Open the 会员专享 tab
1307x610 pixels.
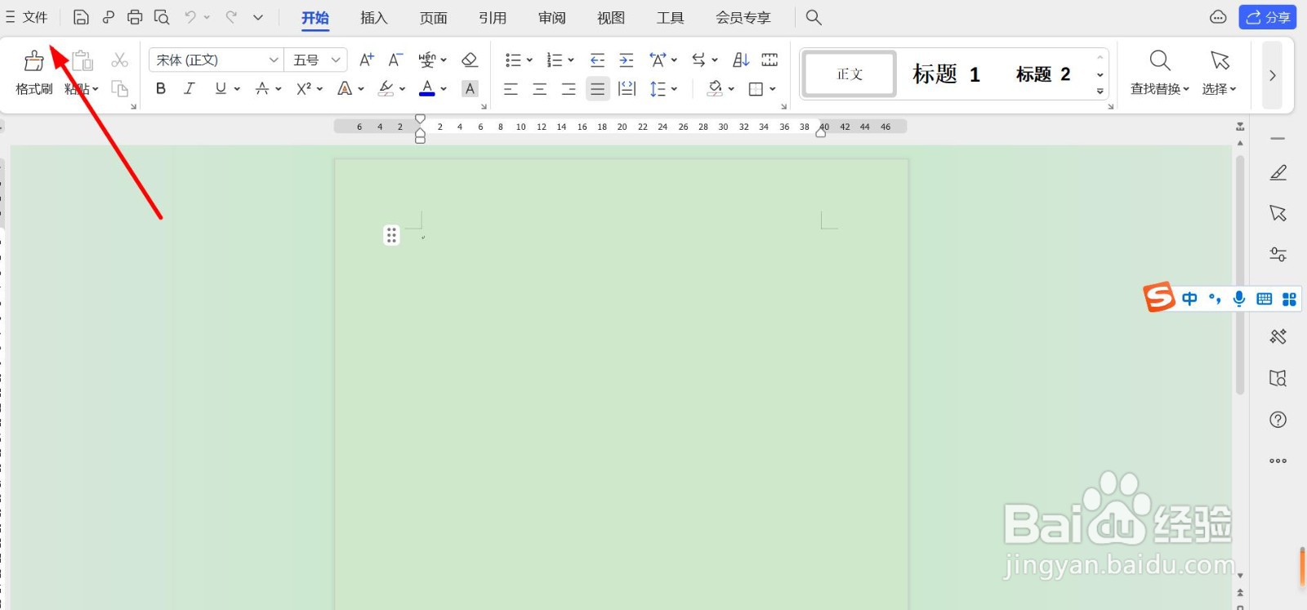pos(743,18)
